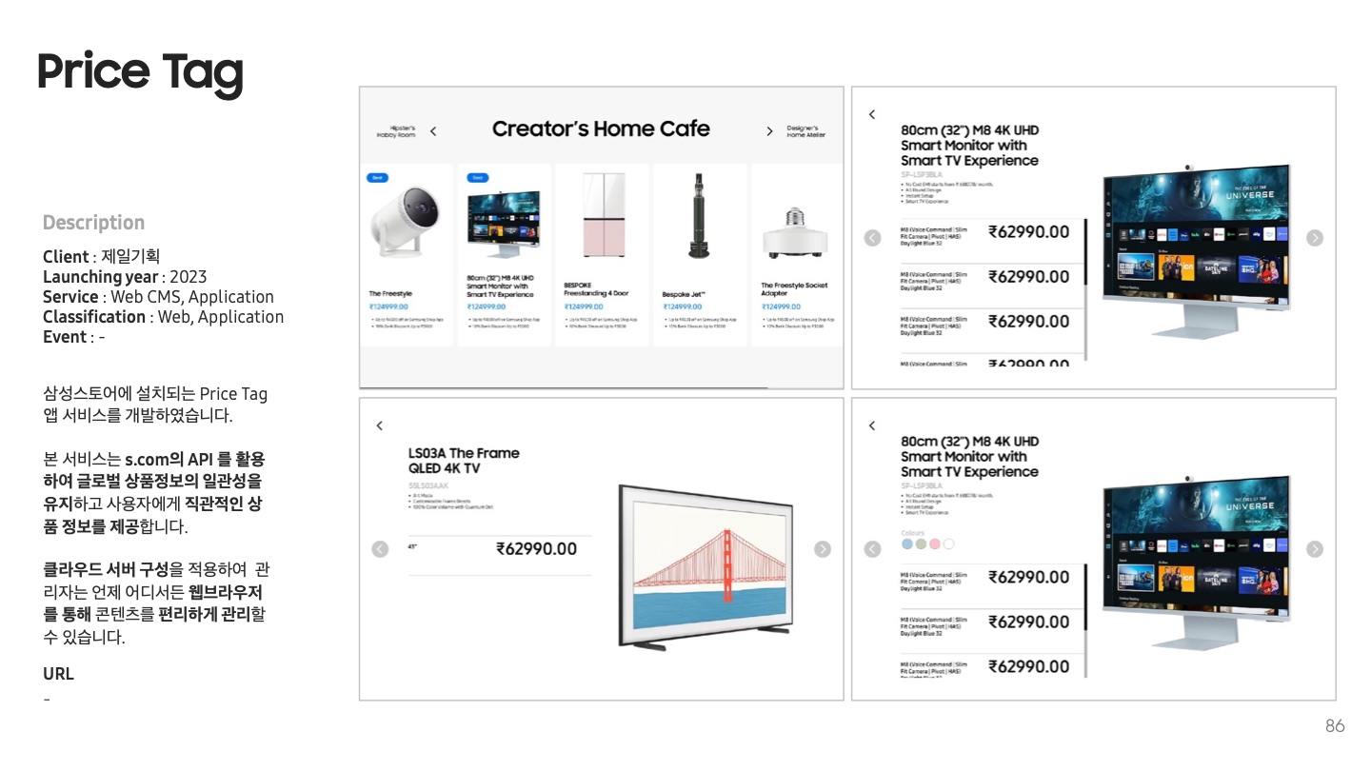1371x771 pixels.
Task: Open The Freestyle projector product card
Action: [x=407, y=255]
